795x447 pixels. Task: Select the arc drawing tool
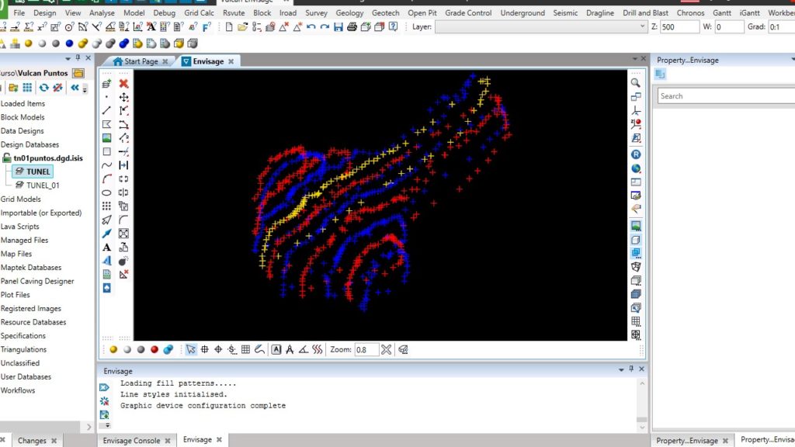(106, 179)
